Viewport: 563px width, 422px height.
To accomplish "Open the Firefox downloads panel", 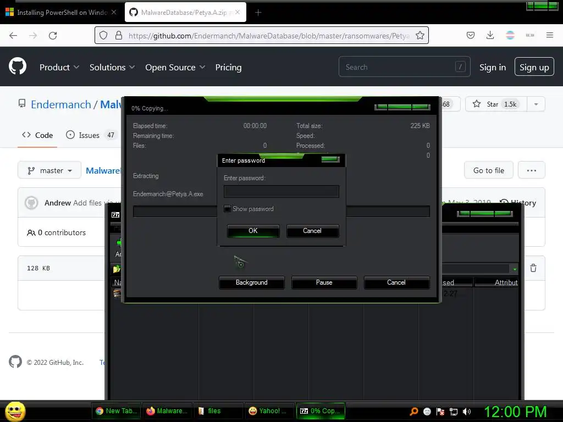I will pos(490,35).
